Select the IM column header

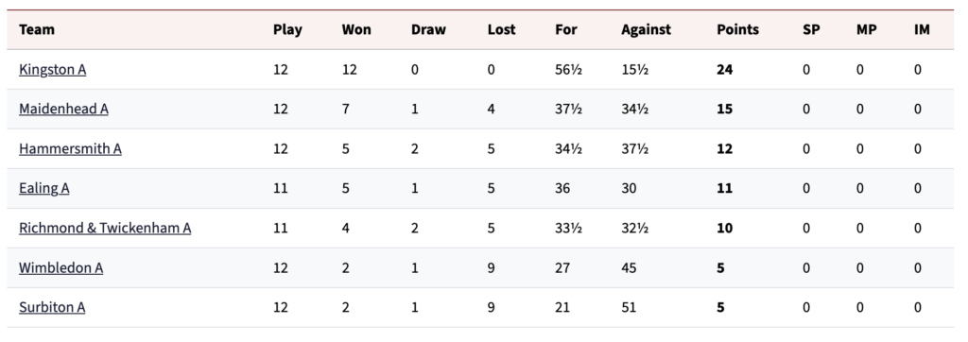(x=922, y=29)
